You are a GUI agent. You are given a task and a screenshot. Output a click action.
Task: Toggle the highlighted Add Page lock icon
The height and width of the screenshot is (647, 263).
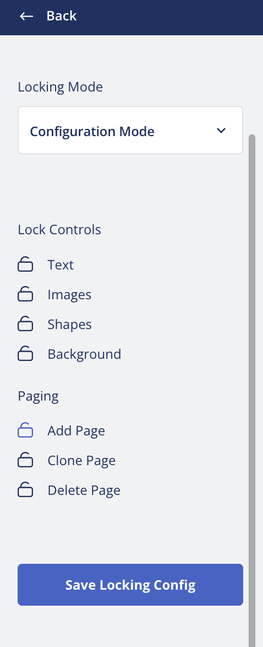25,430
